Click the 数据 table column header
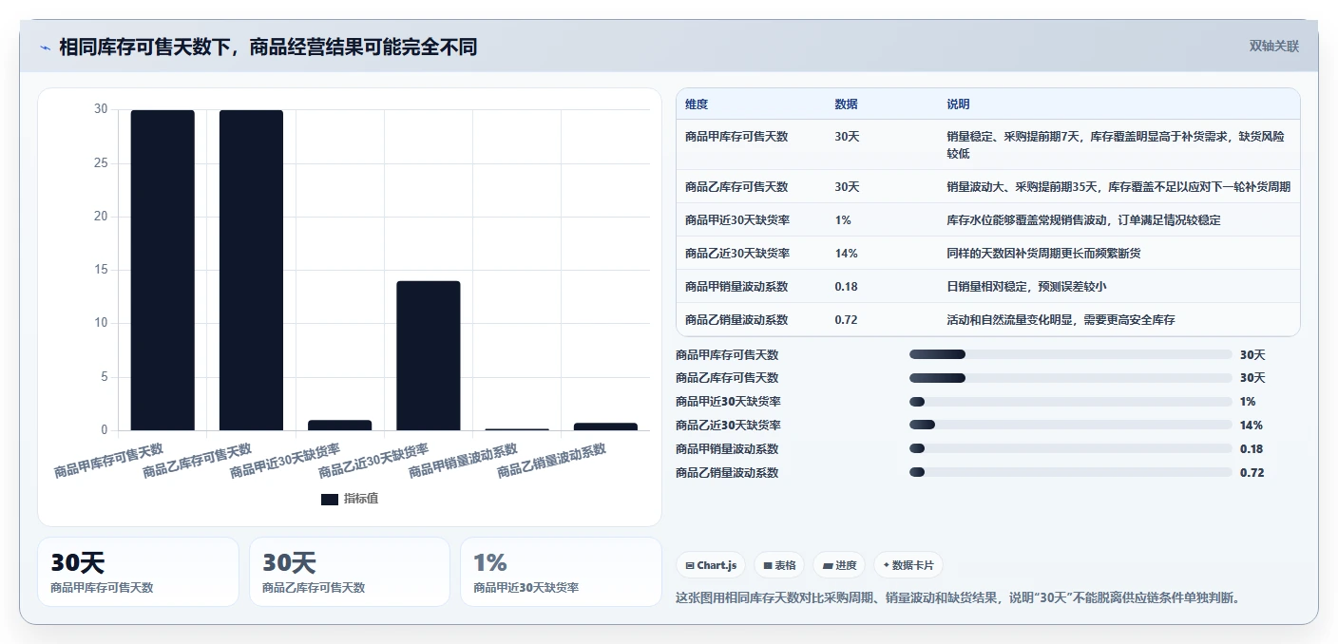 tap(847, 104)
